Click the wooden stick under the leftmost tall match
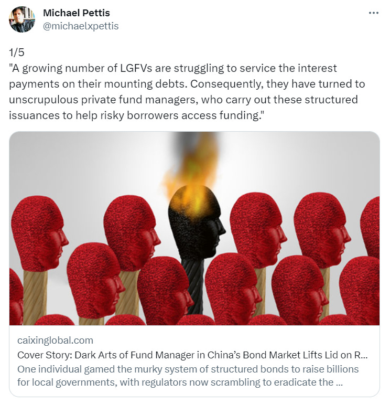Viewport: 390px width, 404px height. 35,297
